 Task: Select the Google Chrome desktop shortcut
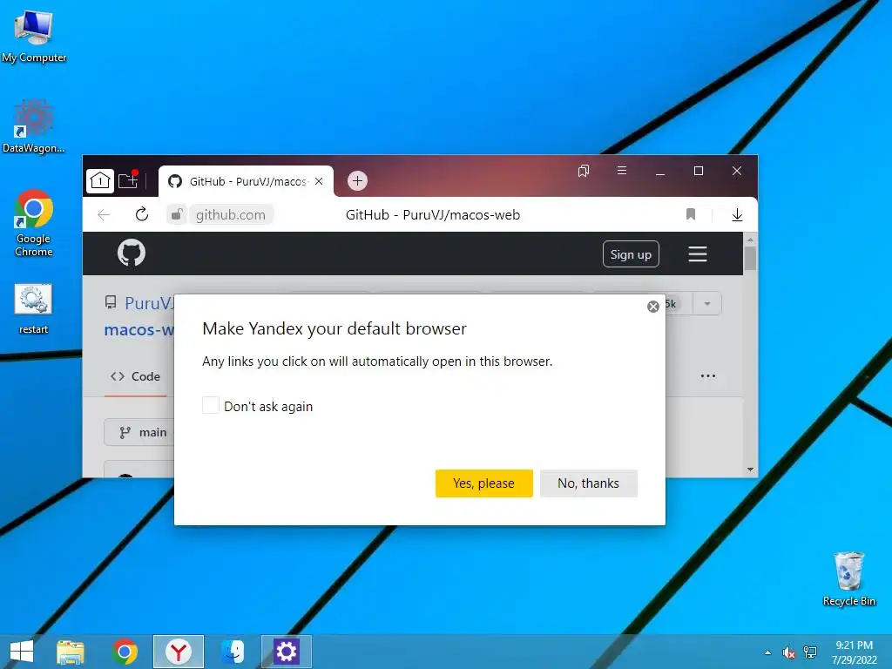point(34,223)
